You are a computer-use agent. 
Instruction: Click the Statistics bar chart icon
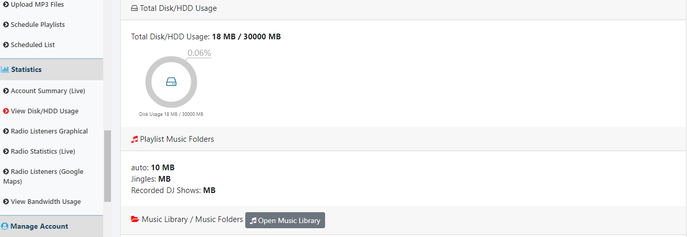(x=5, y=69)
